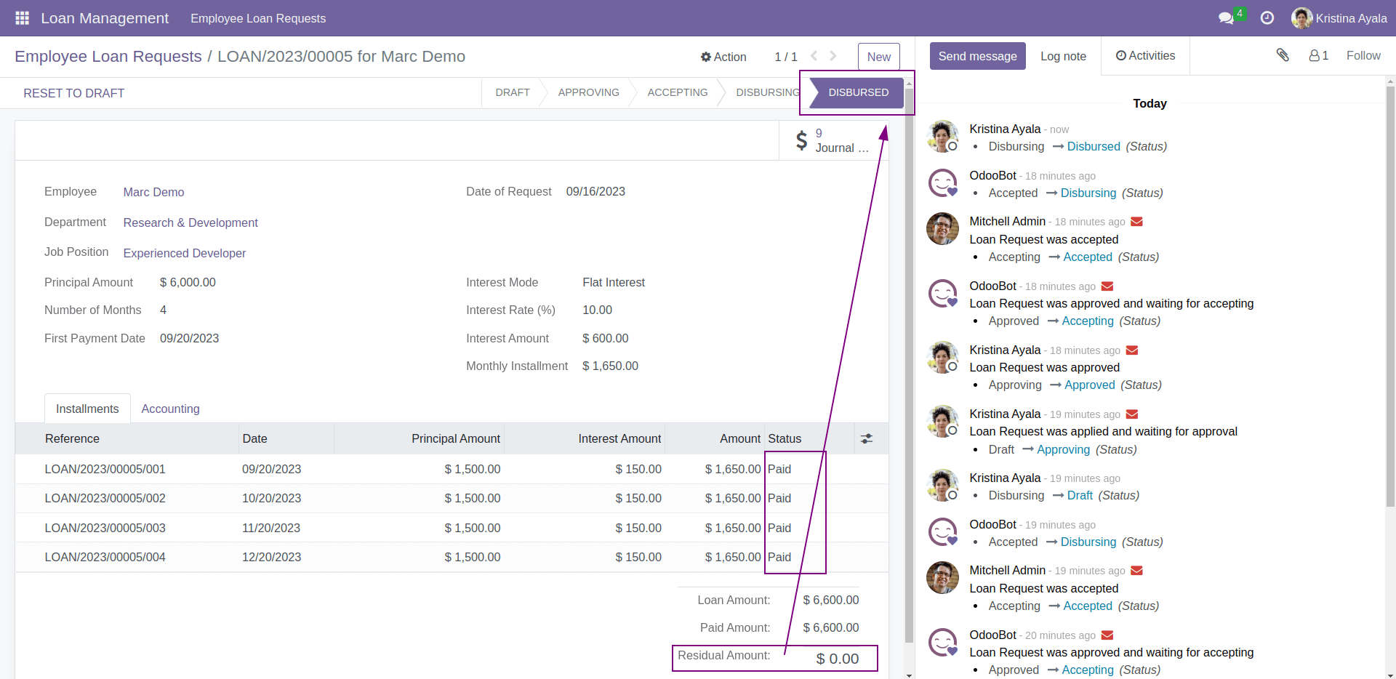The height and width of the screenshot is (679, 1396).
Task: Select the Installments tab
Action: pos(87,409)
